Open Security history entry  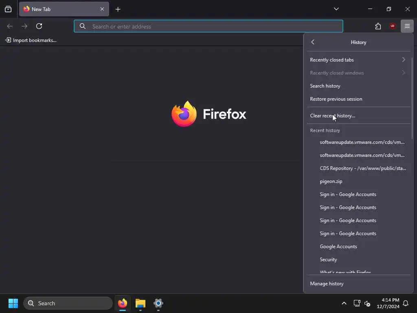(x=358, y=260)
